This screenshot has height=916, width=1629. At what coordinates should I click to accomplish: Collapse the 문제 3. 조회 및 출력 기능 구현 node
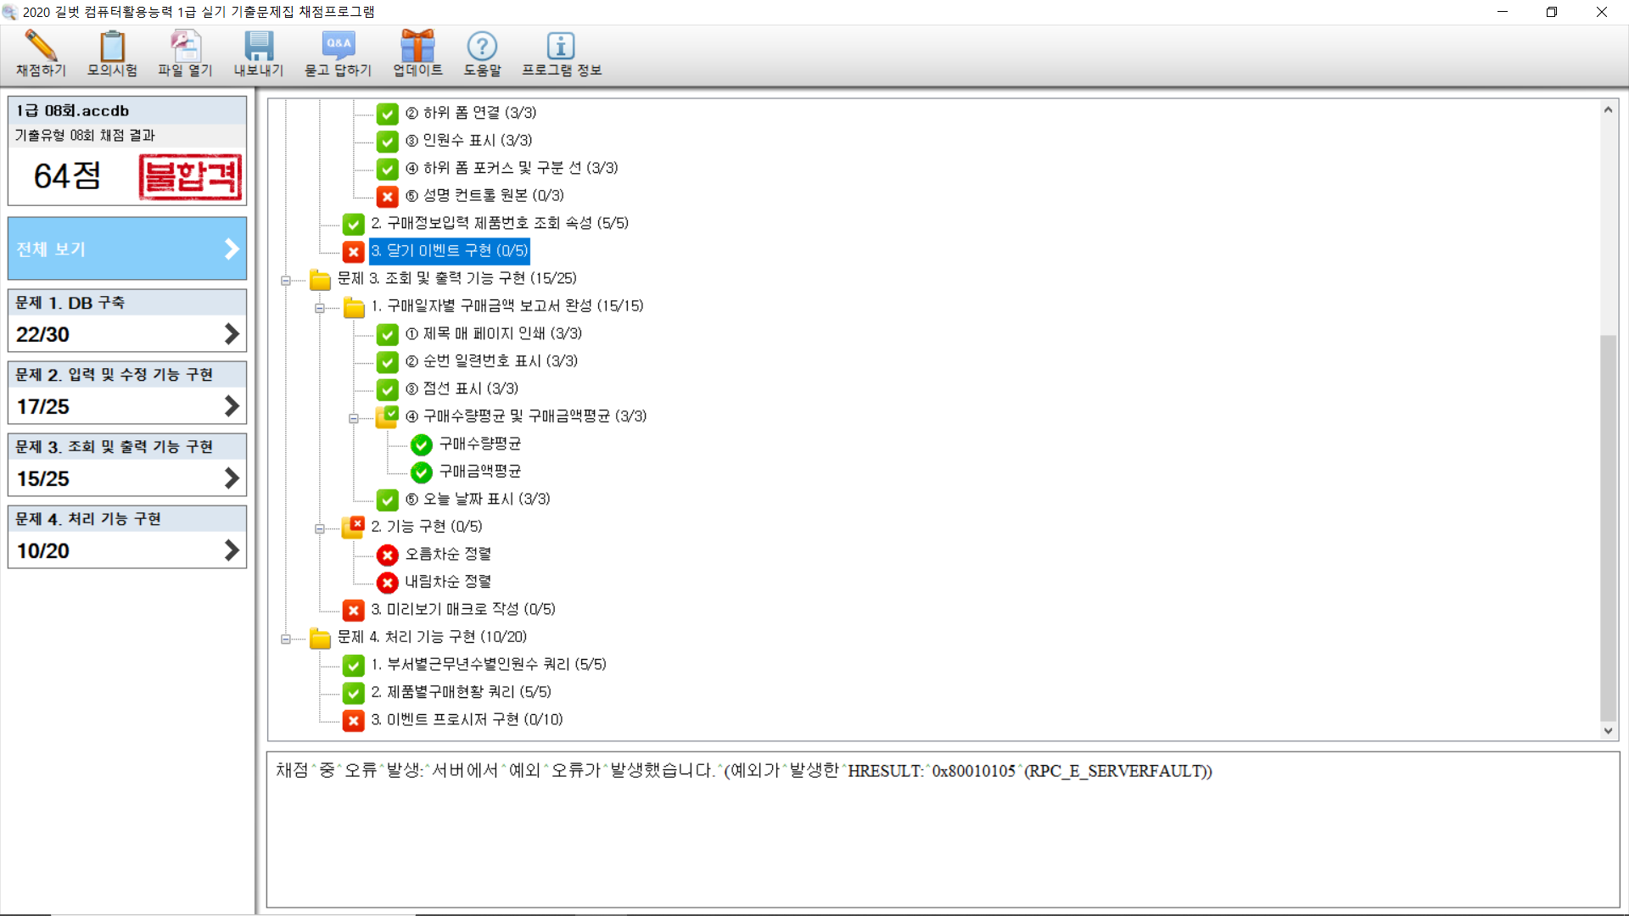pos(286,280)
